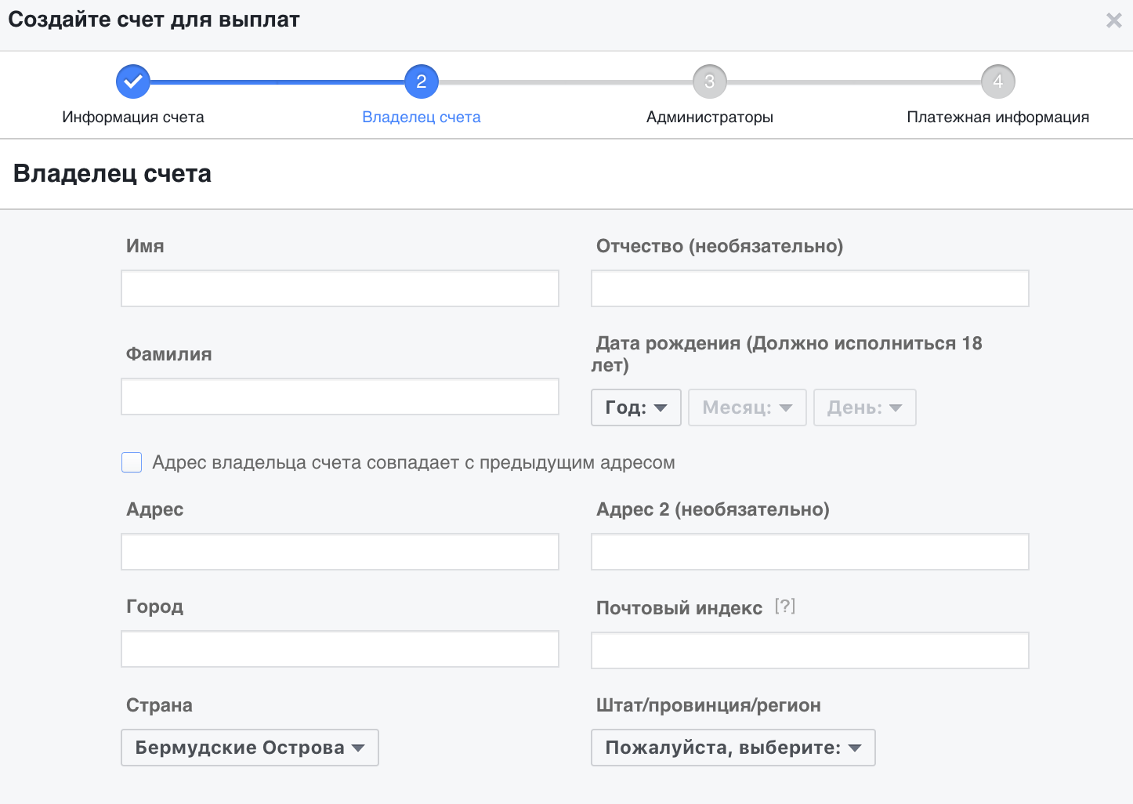
Task: Open the postal code [?] help link
Action: pos(785,606)
